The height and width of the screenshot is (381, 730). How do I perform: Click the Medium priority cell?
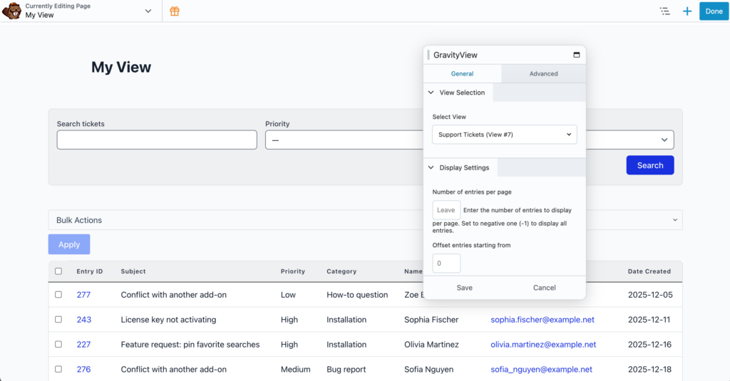[x=295, y=369]
